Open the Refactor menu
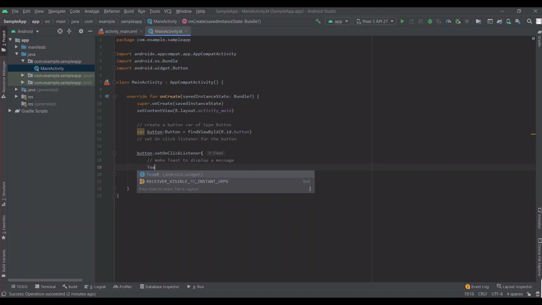Image resolution: width=542 pixels, height=305 pixels. click(x=112, y=11)
